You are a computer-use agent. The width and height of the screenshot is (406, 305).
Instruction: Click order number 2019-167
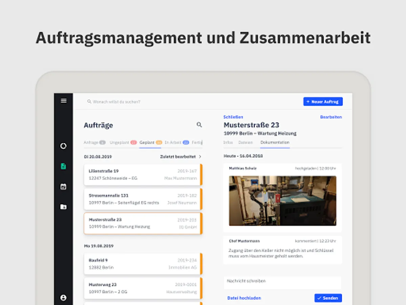click(187, 171)
